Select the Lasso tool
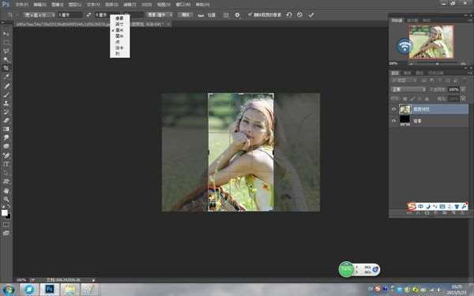 [x=6, y=51]
